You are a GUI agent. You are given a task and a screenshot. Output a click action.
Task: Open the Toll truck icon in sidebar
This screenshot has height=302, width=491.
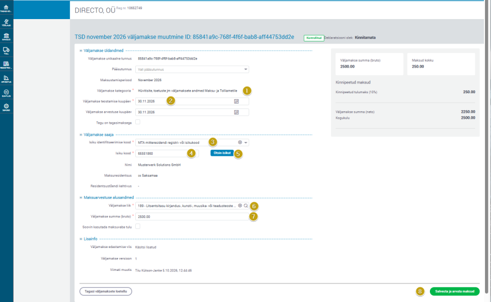6,51
